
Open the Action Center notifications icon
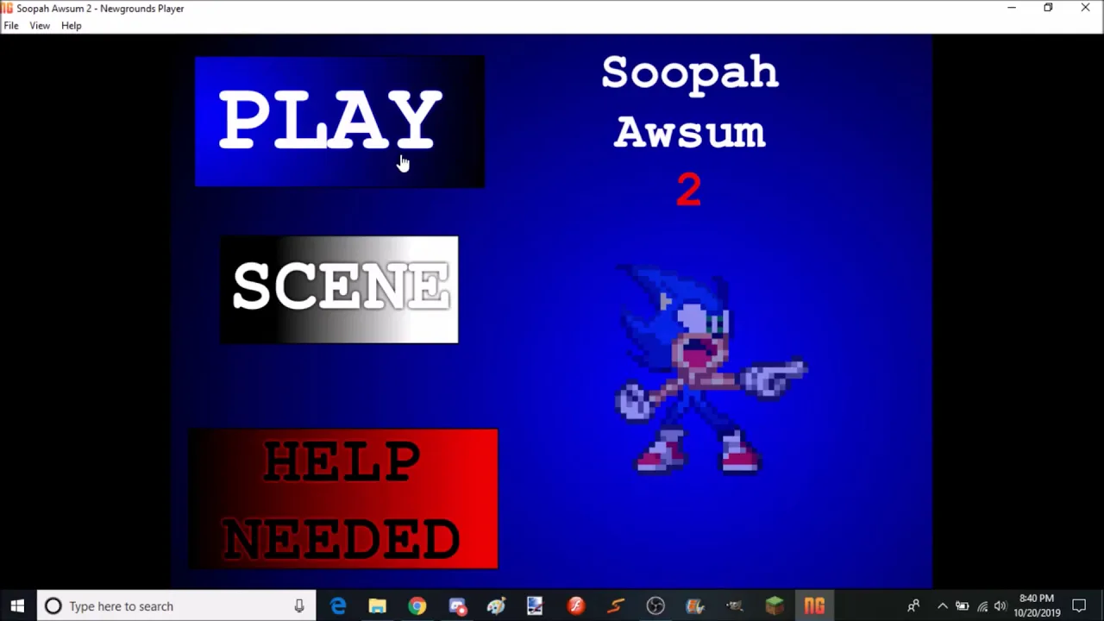pos(1079,606)
